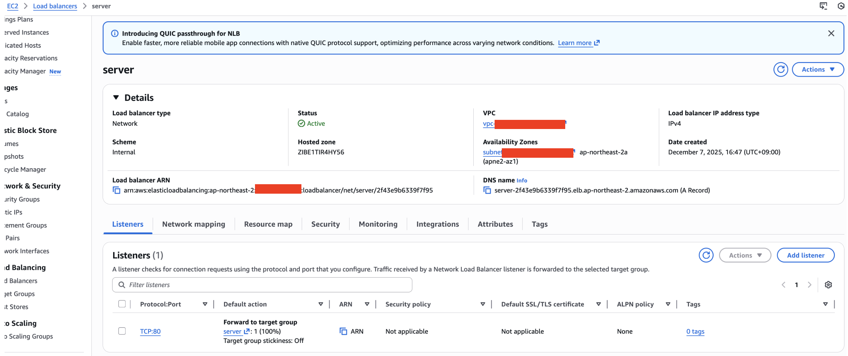Open the TCP:80 listener link
Image resolution: width=848 pixels, height=356 pixels.
tap(150, 332)
